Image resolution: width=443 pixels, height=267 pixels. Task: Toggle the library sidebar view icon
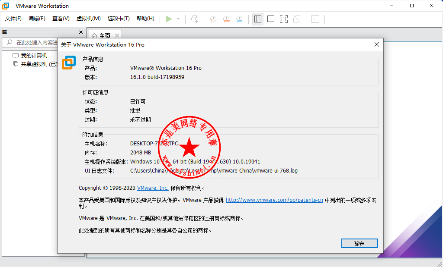(258, 19)
